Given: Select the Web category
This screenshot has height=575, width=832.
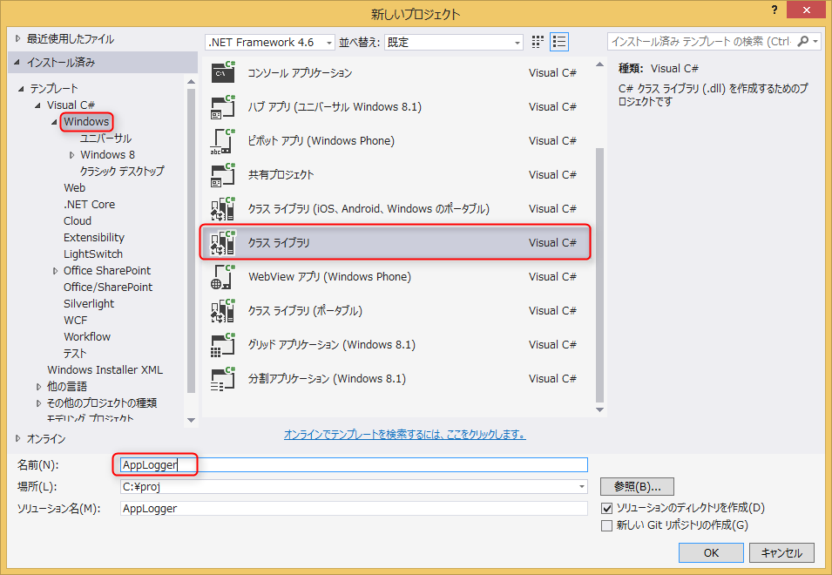Looking at the screenshot, I should click(74, 188).
